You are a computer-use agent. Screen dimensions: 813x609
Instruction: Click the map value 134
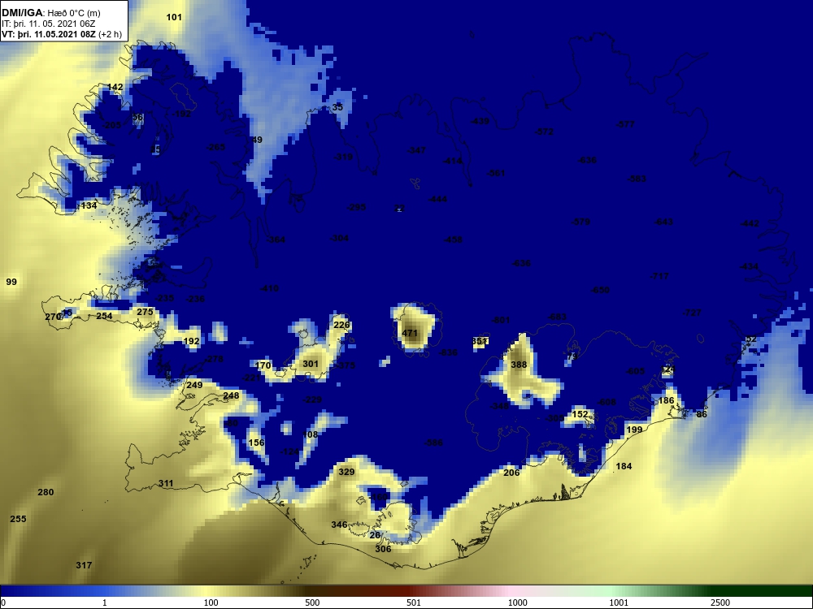tap(89, 205)
